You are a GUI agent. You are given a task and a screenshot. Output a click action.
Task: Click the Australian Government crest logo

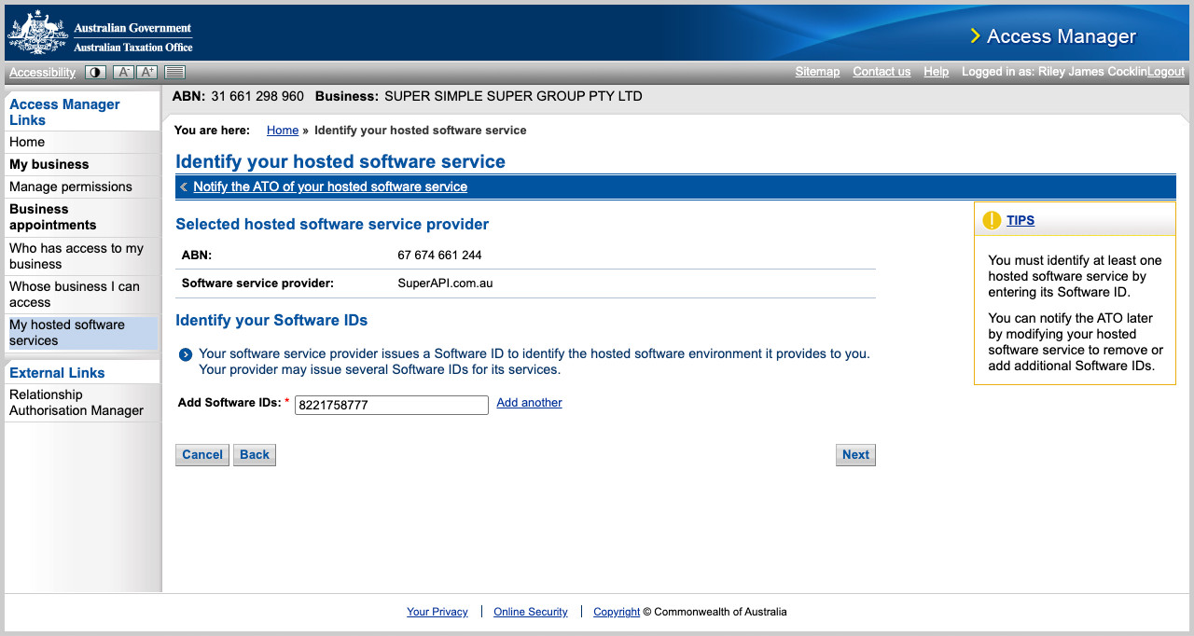(37, 33)
